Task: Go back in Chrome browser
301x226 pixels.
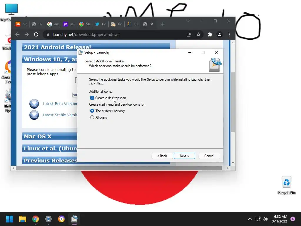Action: coord(17,35)
